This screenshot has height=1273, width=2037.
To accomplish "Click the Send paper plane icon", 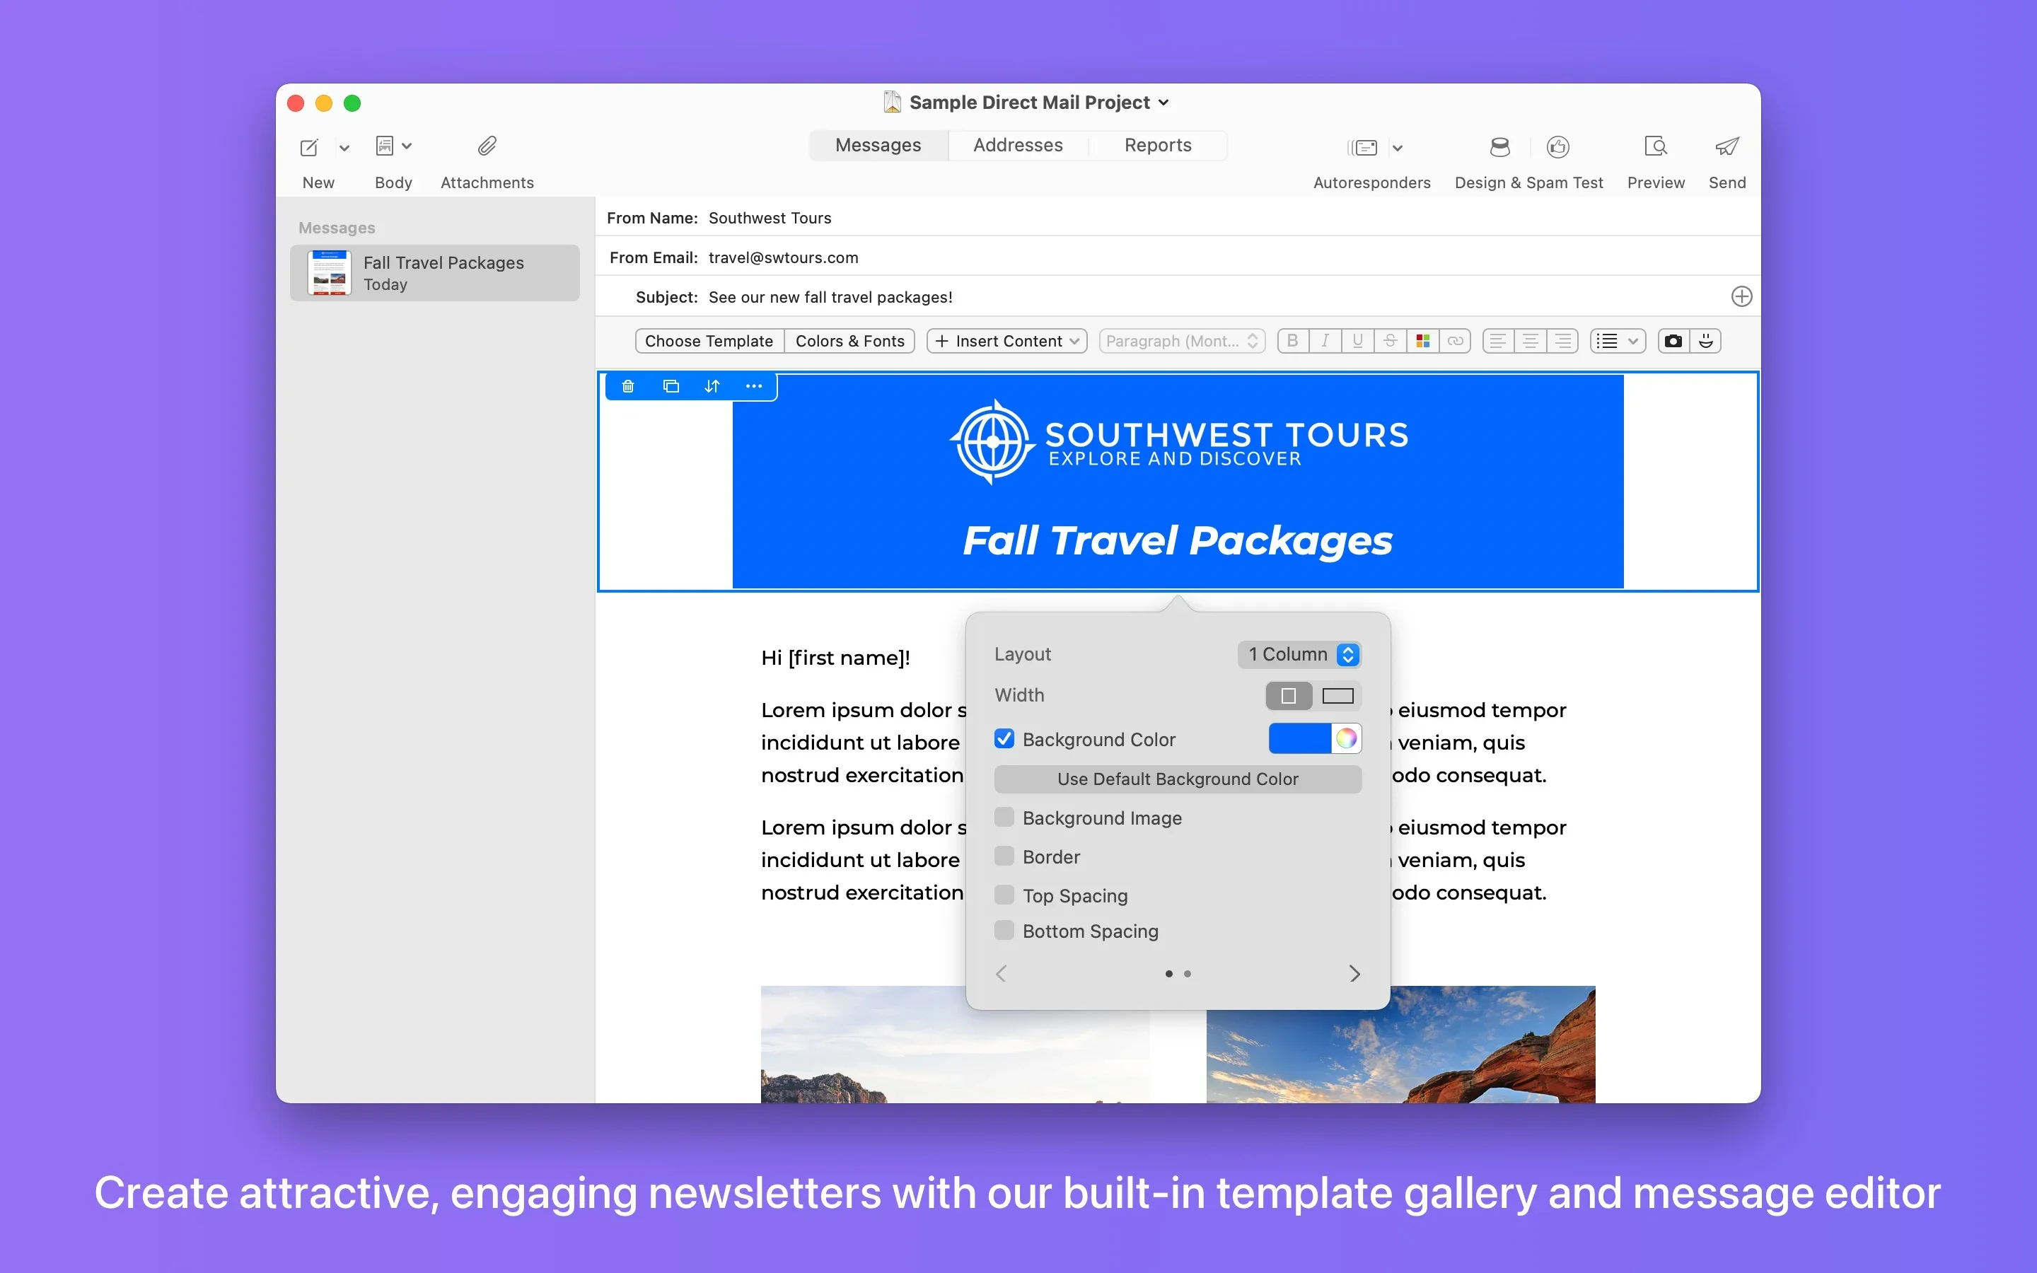I will [x=1726, y=147].
